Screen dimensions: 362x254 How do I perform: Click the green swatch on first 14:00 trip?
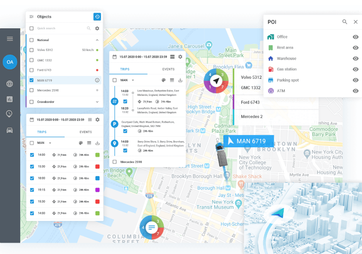pyautogui.click(x=98, y=155)
